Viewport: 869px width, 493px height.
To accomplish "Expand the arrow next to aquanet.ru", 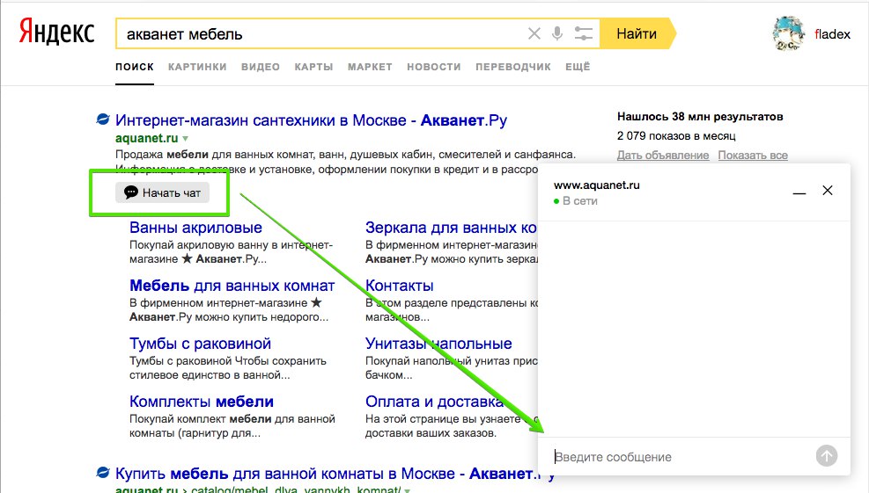I will (186, 139).
